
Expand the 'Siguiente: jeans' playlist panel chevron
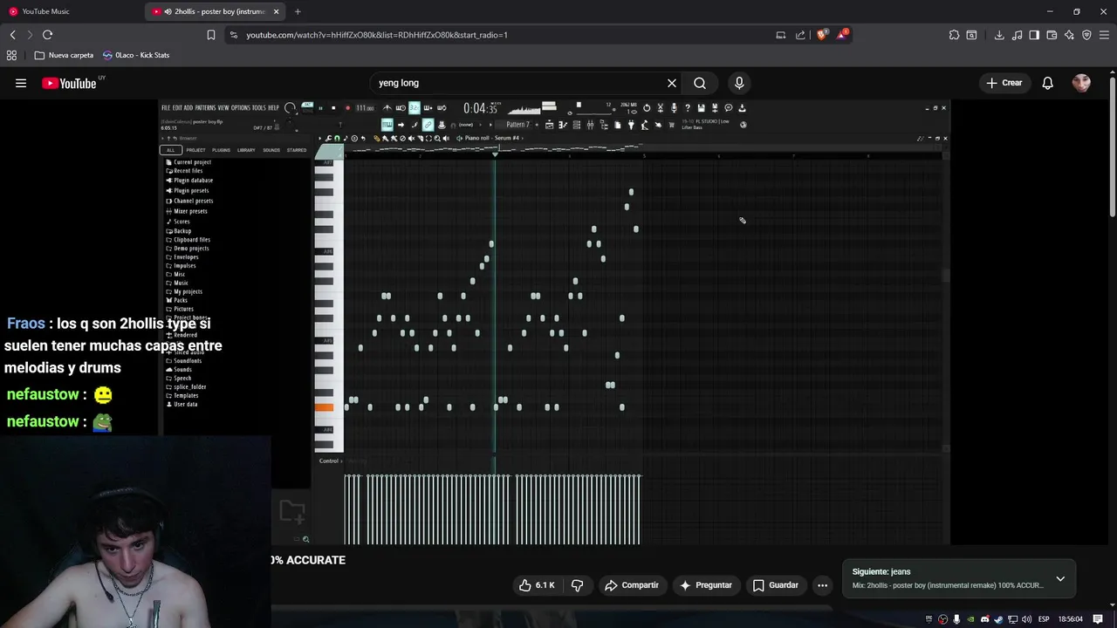point(1060,578)
